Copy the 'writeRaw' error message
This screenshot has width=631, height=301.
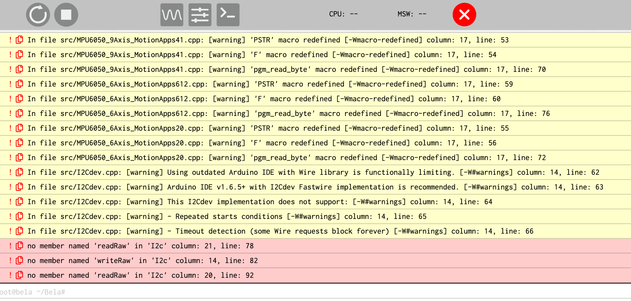coord(20,261)
